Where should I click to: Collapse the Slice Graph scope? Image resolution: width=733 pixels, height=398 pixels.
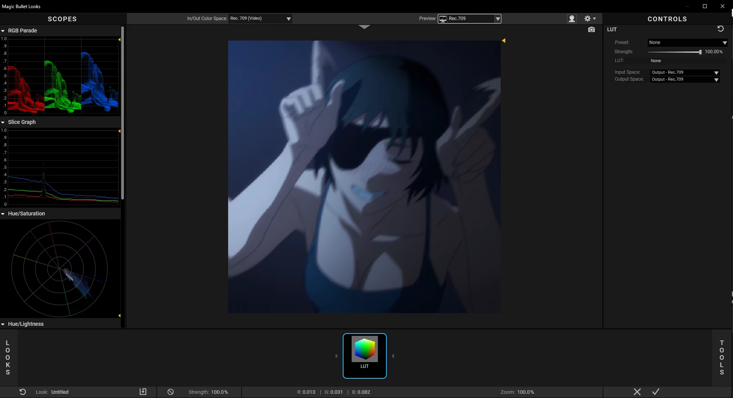[3, 122]
